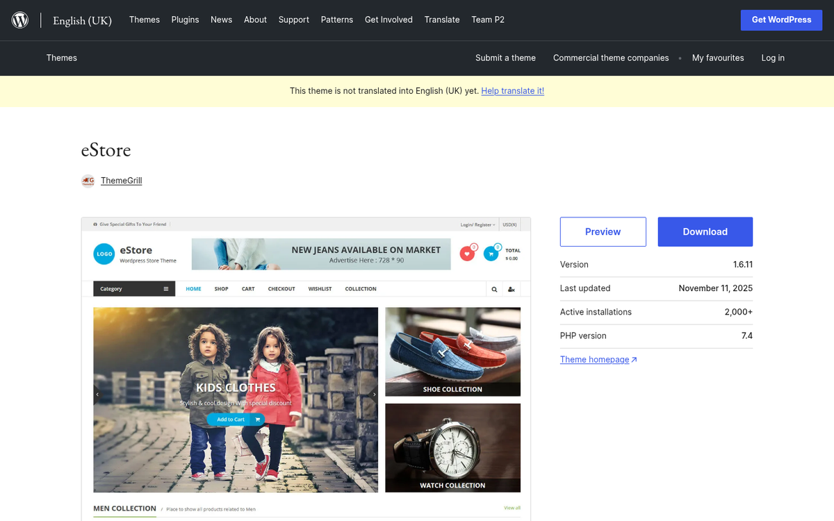Image resolution: width=834 pixels, height=521 pixels.
Task: Open the shopping cart icon showing Total $0.00
Action: point(491,254)
